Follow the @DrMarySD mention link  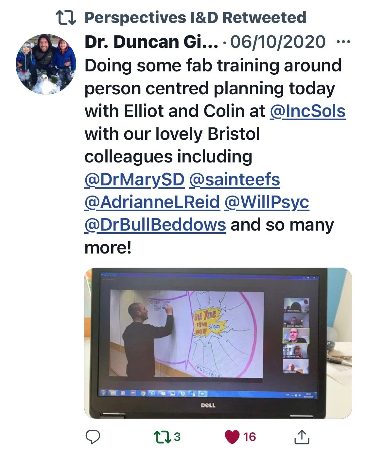tap(134, 180)
